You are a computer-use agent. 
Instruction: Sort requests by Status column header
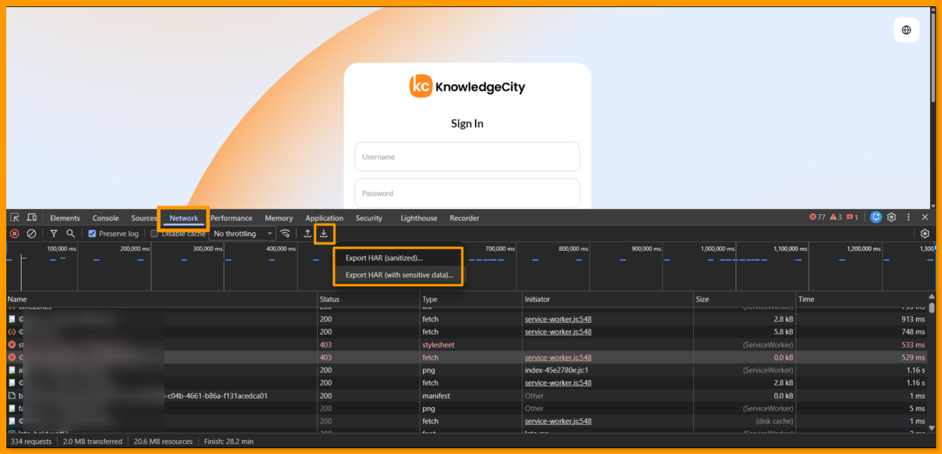point(368,299)
